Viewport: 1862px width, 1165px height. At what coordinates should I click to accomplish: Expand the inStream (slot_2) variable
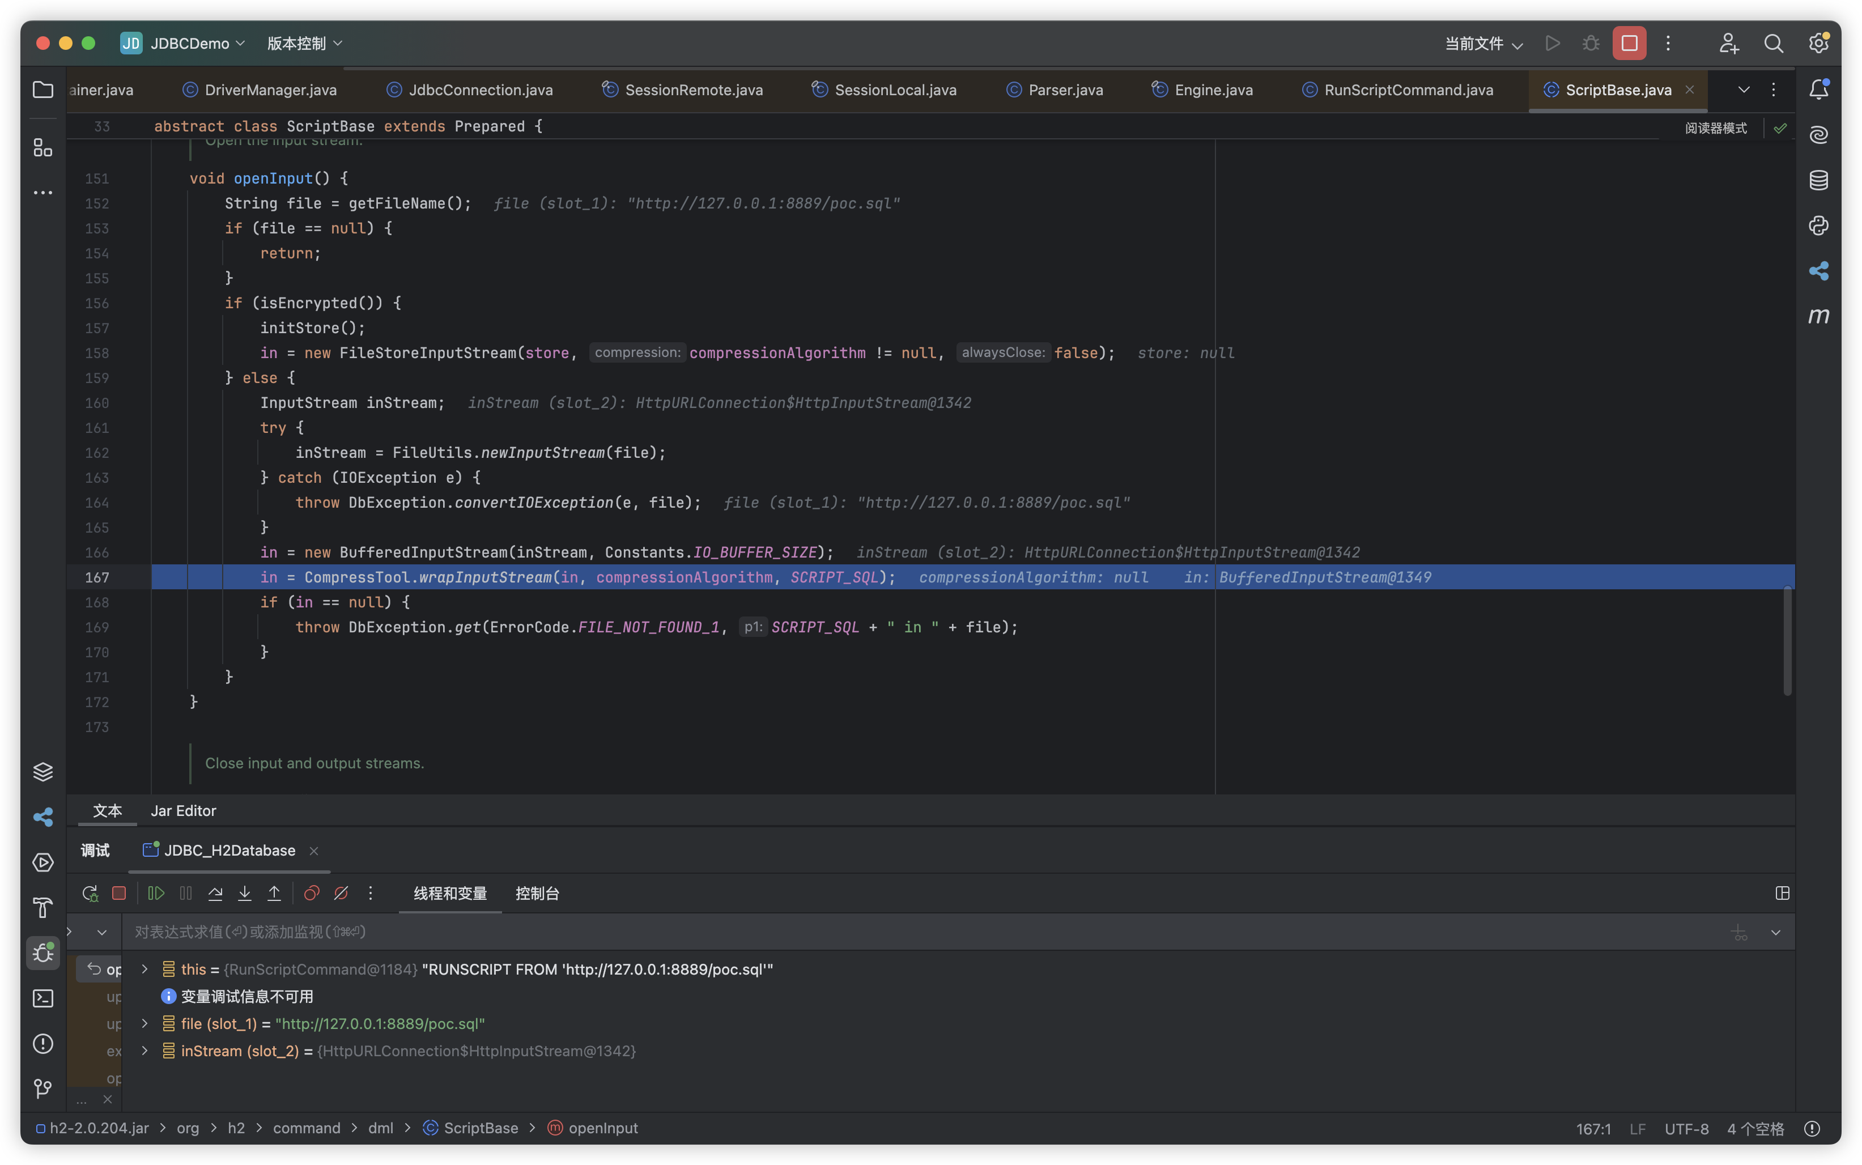144,1050
